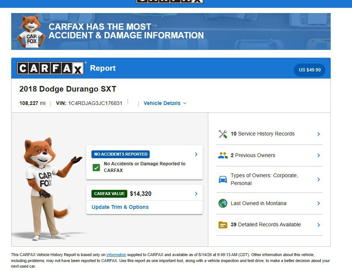Click the green checkmark accident icon
The height and width of the screenshot is (271, 352).
pos(96,168)
